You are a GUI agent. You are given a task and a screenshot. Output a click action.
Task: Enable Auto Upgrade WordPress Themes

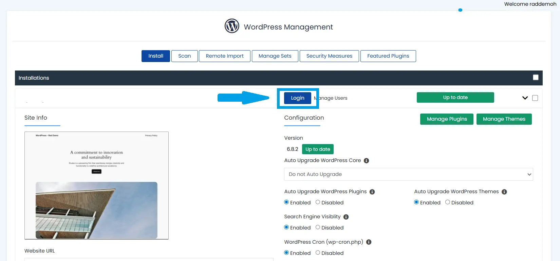point(416,202)
